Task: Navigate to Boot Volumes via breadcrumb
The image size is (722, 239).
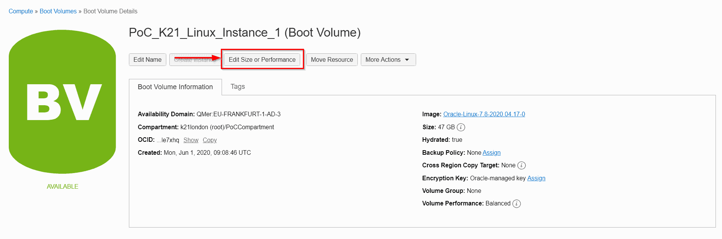Action: [x=58, y=11]
